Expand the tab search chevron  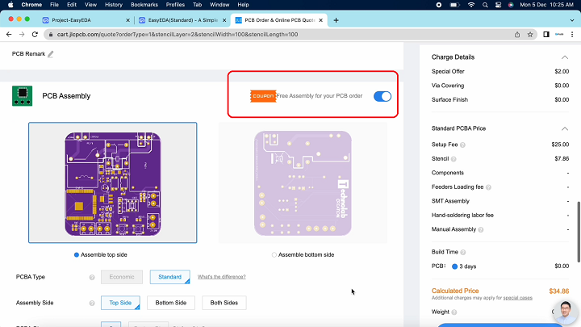(572, 20)
